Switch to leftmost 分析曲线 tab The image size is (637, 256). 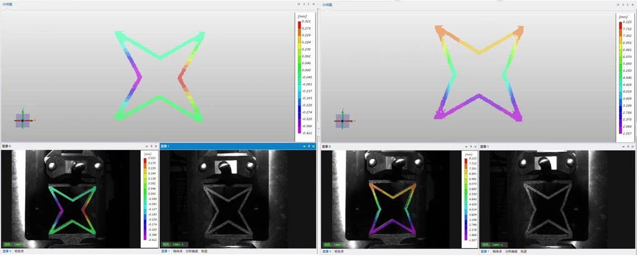(x=192, y=252)
